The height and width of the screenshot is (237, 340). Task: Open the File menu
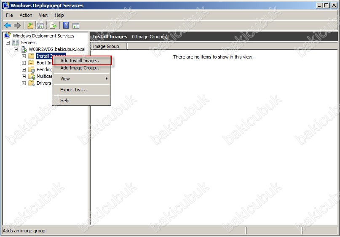point(9,15)
